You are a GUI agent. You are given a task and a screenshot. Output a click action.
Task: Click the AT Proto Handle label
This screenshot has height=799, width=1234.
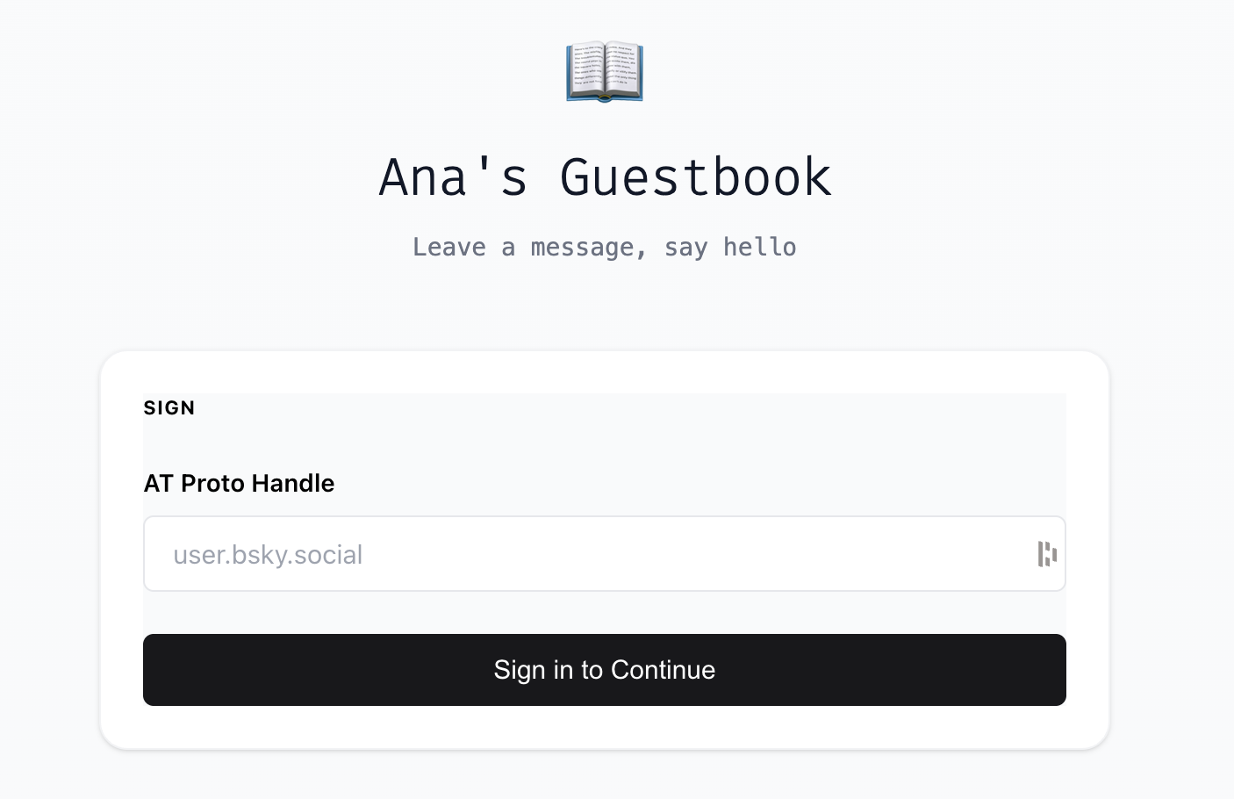(x=239, y=483)
